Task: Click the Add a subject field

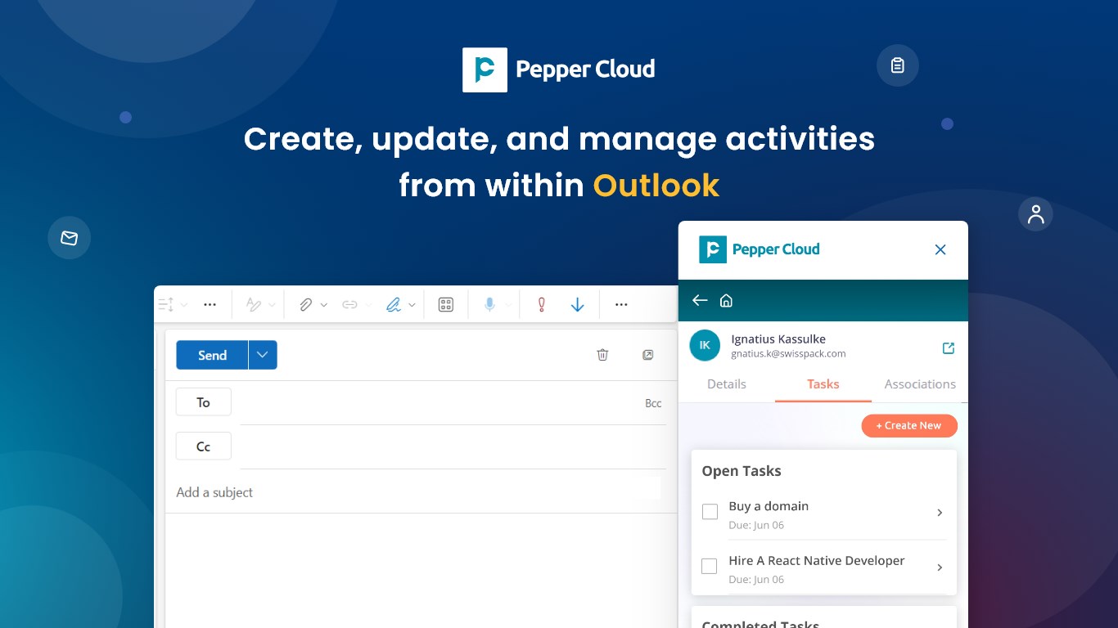Action: click(417, 492)
